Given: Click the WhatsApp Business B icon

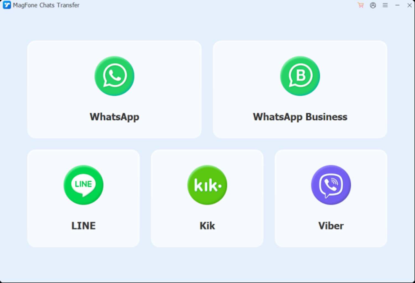Looking at the screenshot, I should tap(300, 76).
